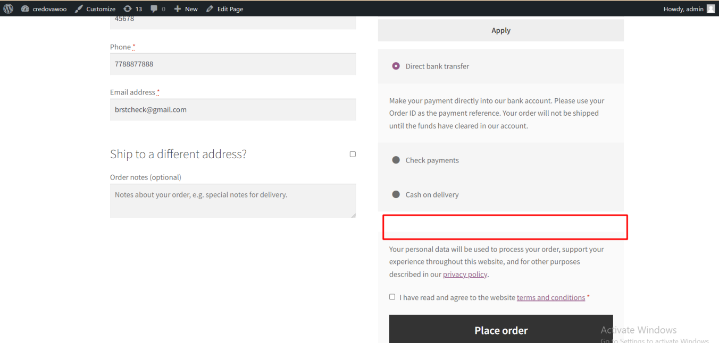The height and width of the screenshot is (343, 719).
Task: Click the admin avatar icon
Action: pyautogui.click(x=711, y=8)
